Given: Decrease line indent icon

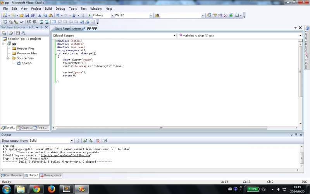Looking at the screenshot, I should [x=29, y=22].
